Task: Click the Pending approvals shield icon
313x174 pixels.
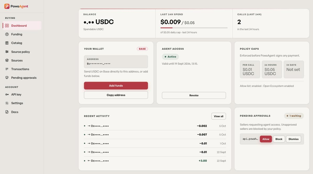Action: (x=7, y=78)
